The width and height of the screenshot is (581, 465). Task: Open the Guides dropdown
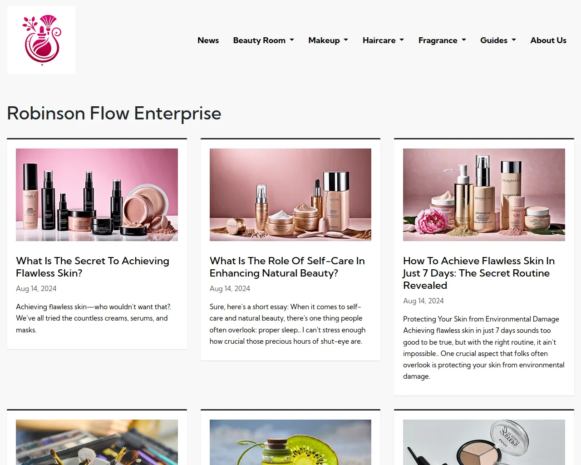click(x=498, y=40)
